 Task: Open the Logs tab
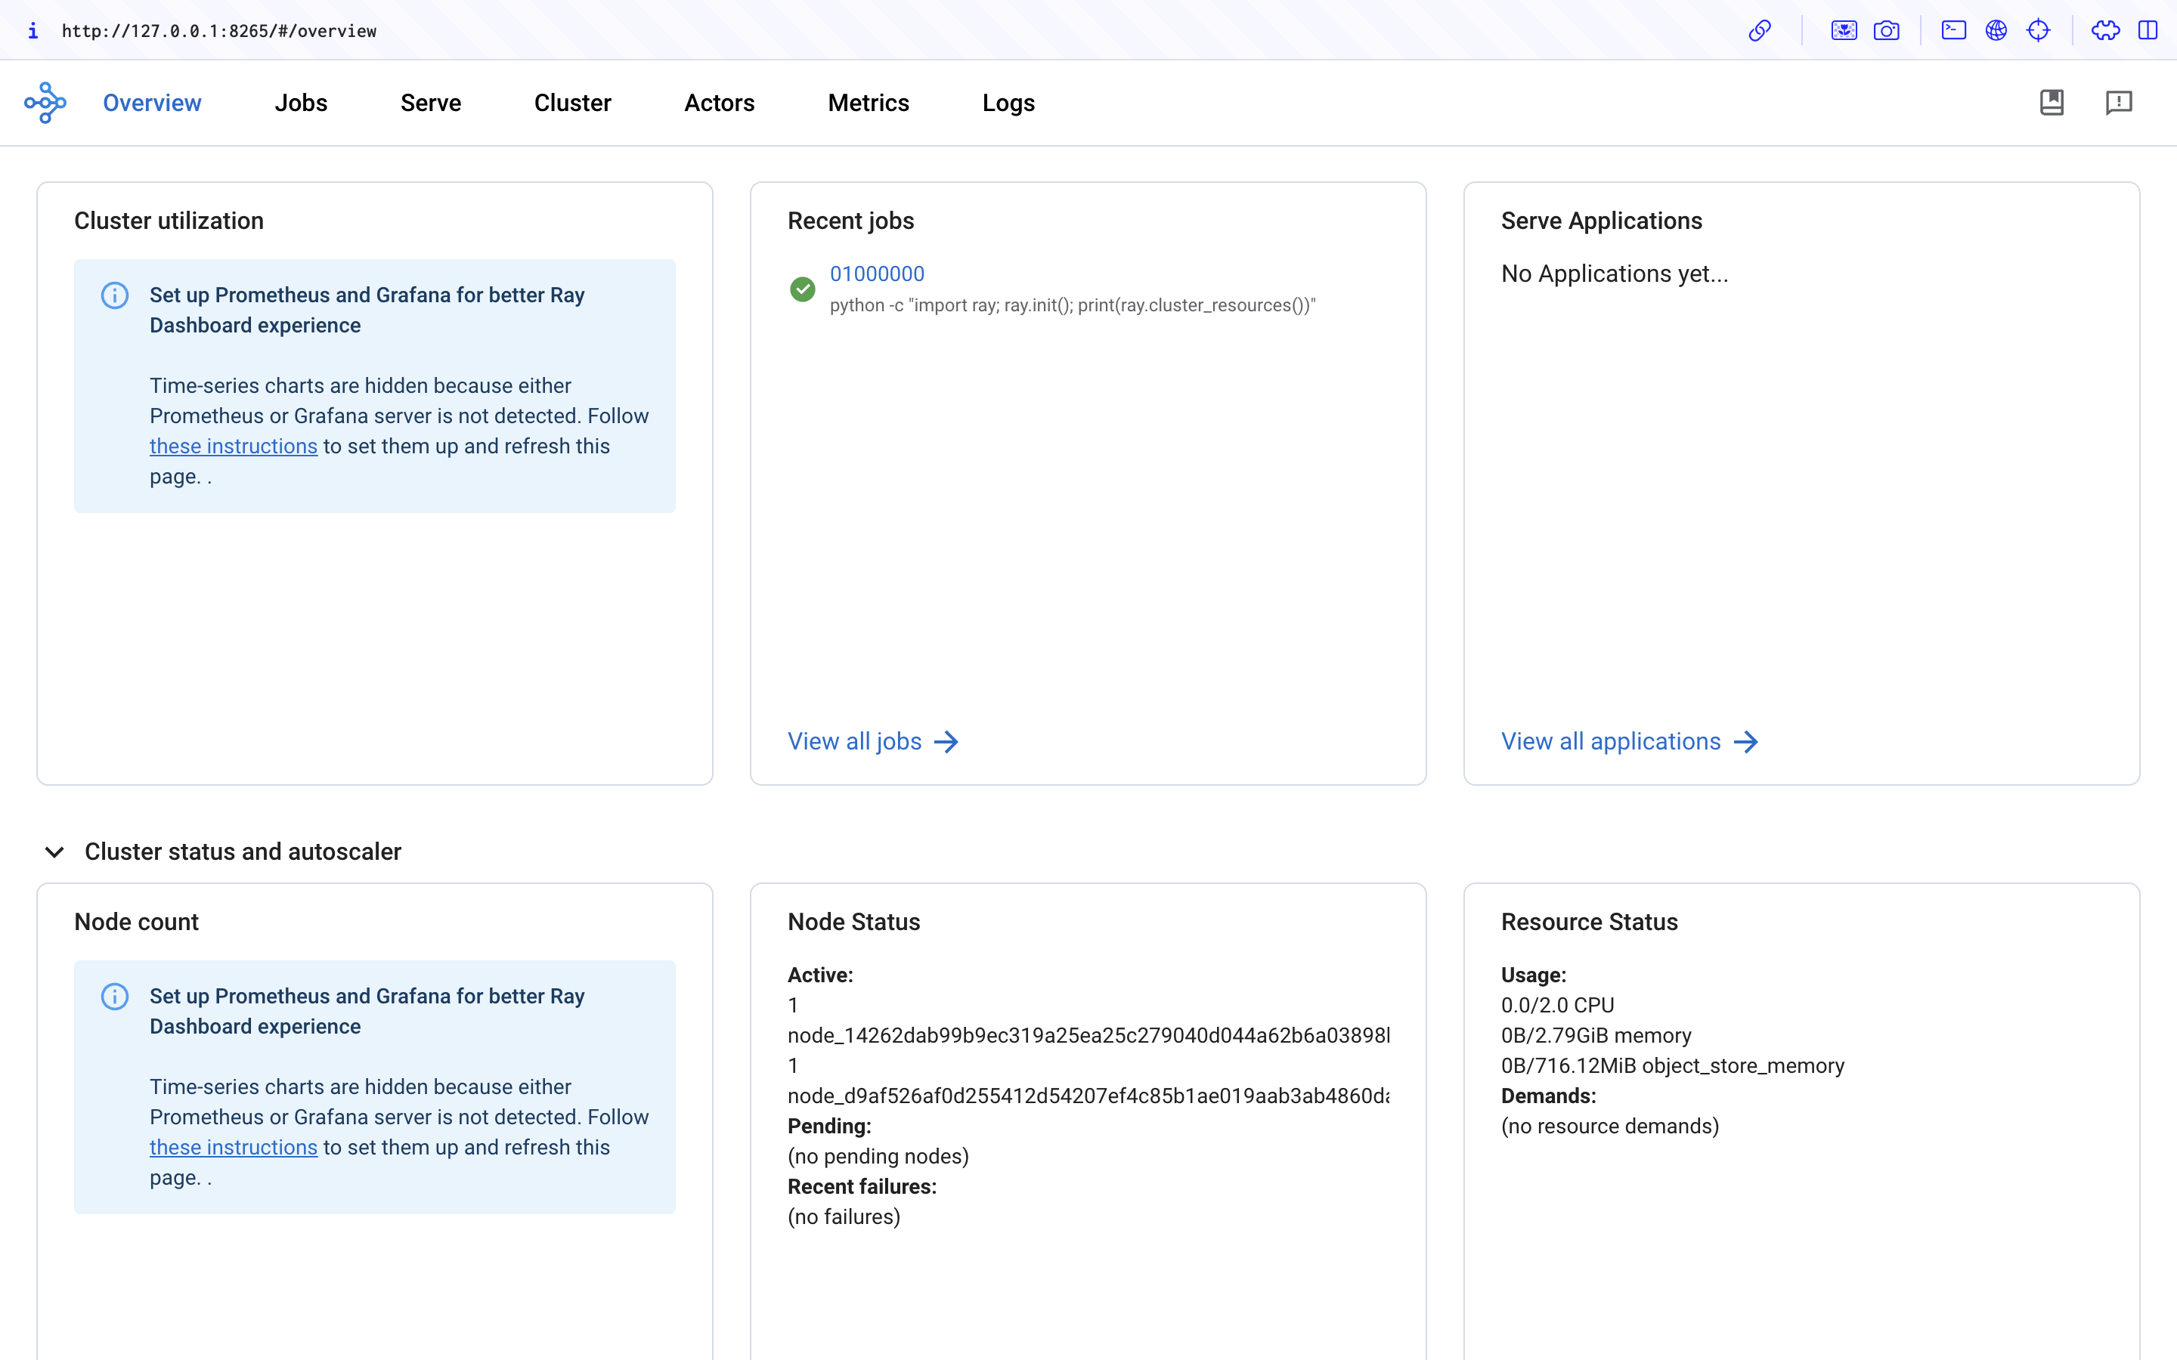(1008, 103)
